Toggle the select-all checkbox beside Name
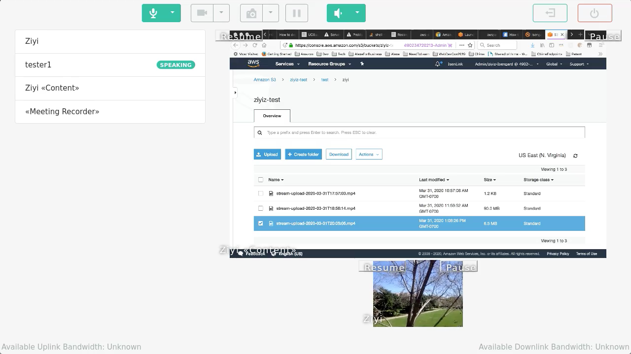 (261, 180)
